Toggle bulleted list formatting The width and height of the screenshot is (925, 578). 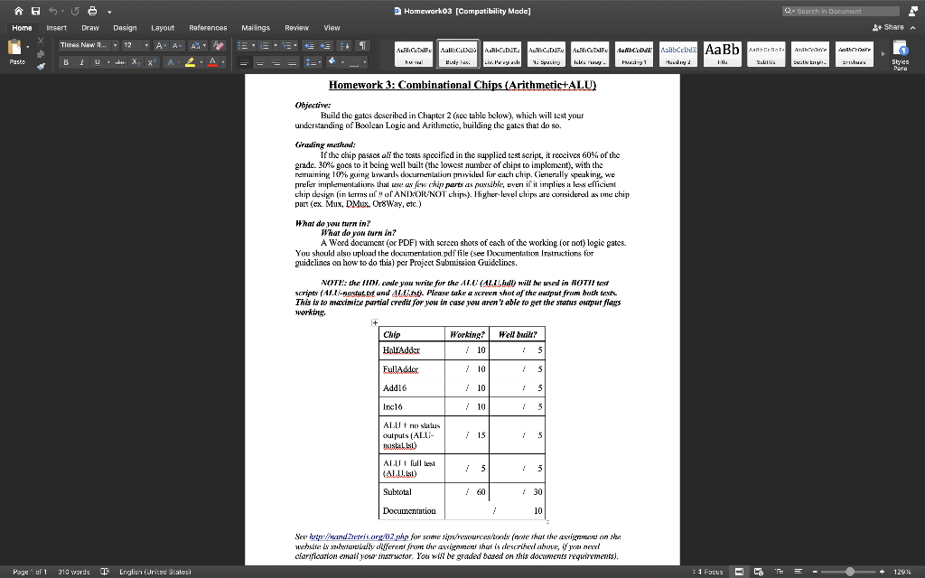(244, 45)
